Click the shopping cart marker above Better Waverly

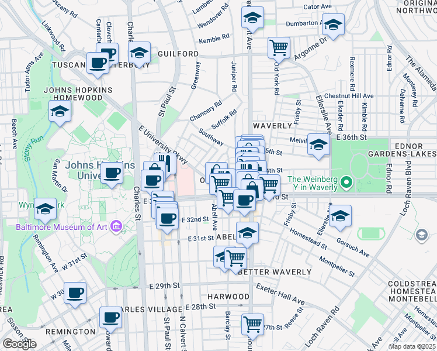236,257
